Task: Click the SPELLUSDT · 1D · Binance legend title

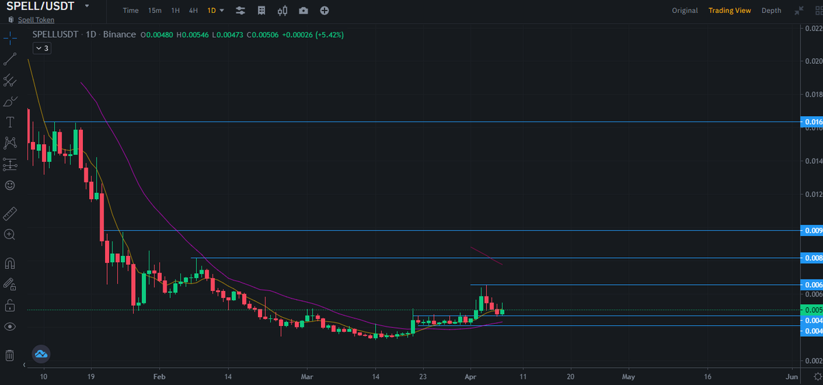Action: [84, 34]
